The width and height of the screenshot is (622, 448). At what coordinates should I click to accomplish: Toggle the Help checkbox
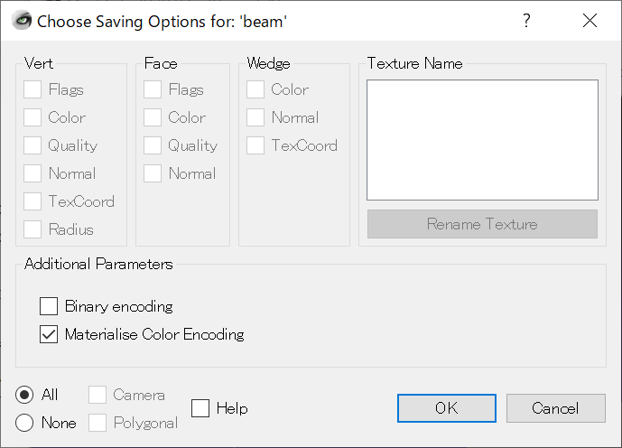(x=200, y=408)
